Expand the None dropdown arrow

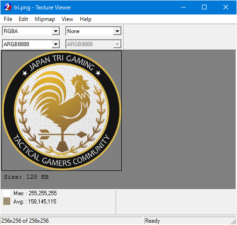point(117,31)
